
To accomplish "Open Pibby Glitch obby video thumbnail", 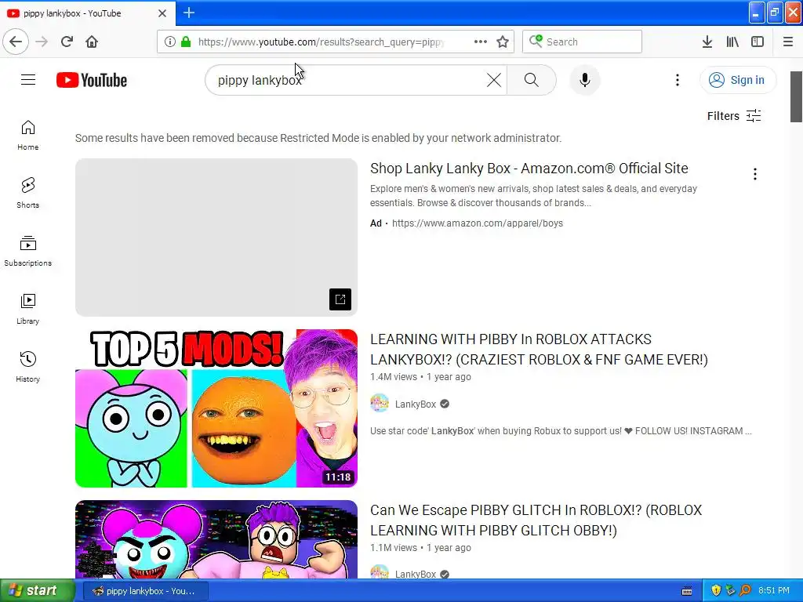I will [x=216, y=539].
